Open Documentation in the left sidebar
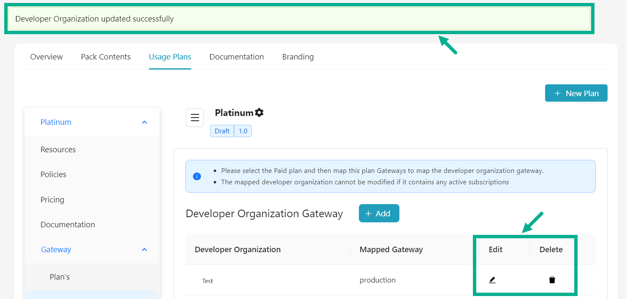The image size is (627, 299). point(68,225)
